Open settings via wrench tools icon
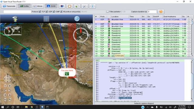The width and height of the screenshot is (194, 109). [x=85, y=6]
